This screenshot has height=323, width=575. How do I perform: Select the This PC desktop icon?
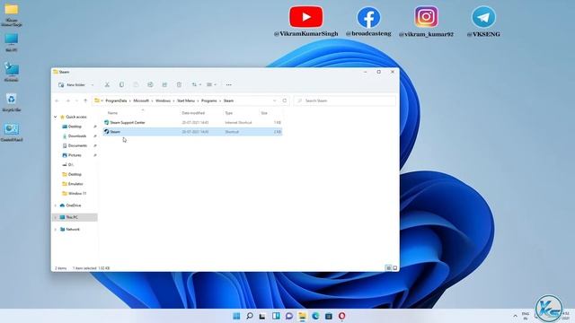pos(12,43)
